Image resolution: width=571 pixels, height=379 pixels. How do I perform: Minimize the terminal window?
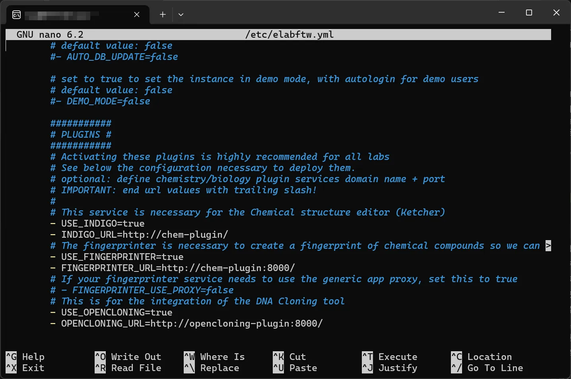coord(501,13)
